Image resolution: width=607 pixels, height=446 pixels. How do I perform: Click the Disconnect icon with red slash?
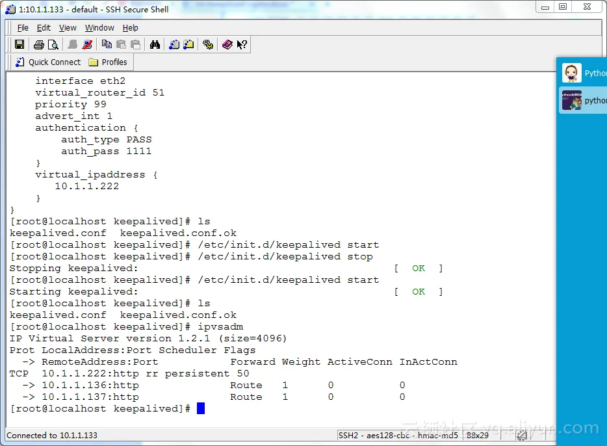coord(88,45)
